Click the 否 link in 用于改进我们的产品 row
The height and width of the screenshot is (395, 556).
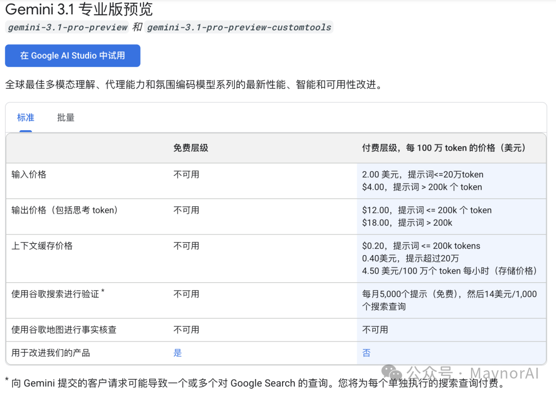point(366,353)
